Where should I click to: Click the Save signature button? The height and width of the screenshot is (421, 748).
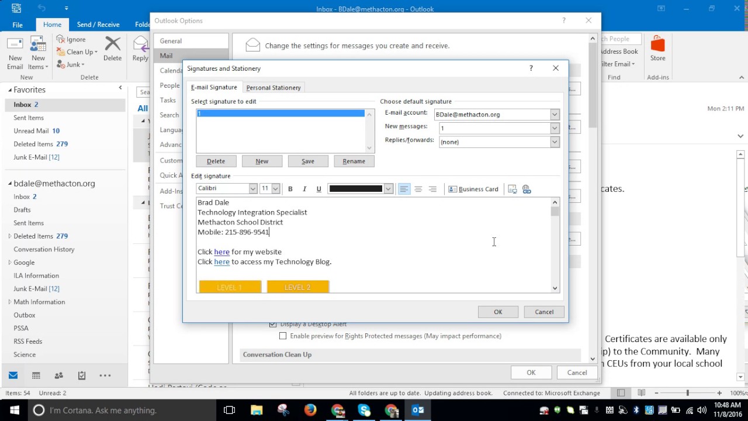coord(308,161)
